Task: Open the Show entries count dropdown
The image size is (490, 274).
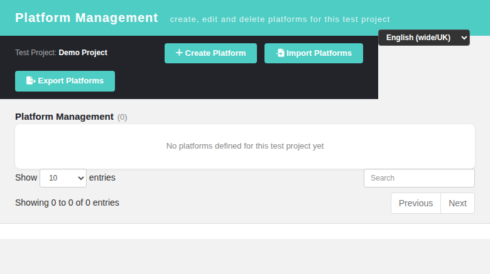Action: (x=63, y=178)
